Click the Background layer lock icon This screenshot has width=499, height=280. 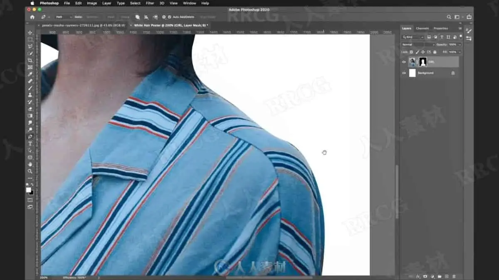coord(453,73)
